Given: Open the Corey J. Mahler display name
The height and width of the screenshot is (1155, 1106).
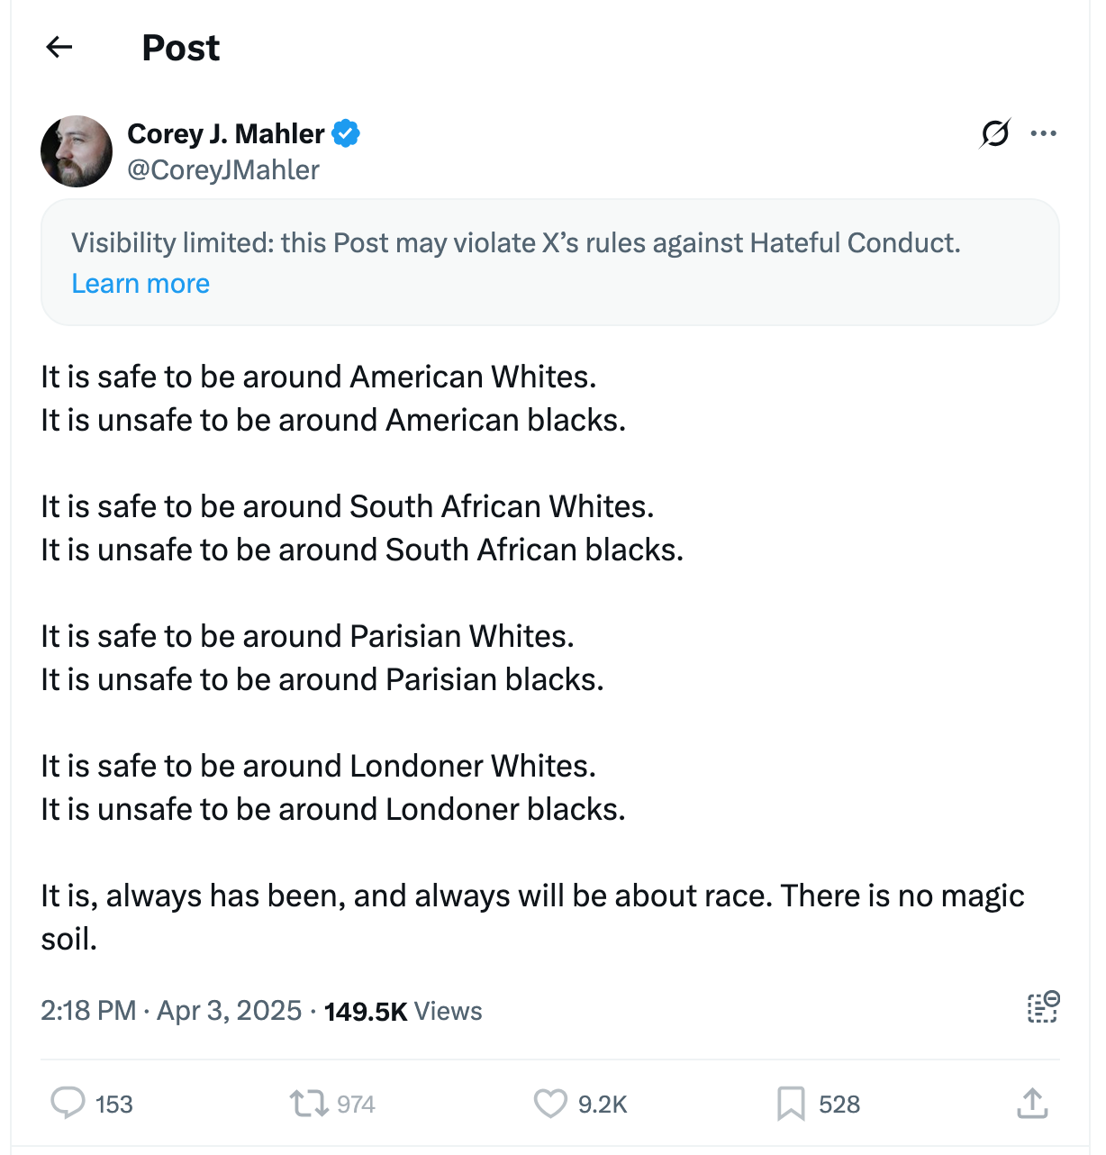Looking at the screenshot, I should 226,133.
